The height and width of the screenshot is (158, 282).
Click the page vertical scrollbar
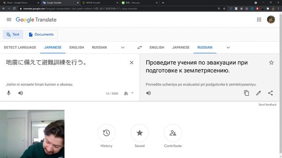coord(281,84)
